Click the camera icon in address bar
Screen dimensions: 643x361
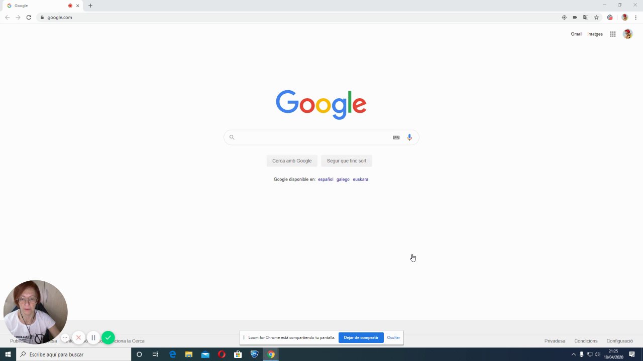pos(575,18)
